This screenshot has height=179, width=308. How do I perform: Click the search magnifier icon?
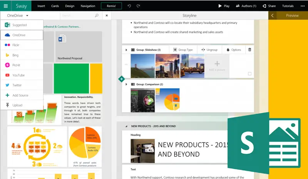coord(97,15)
